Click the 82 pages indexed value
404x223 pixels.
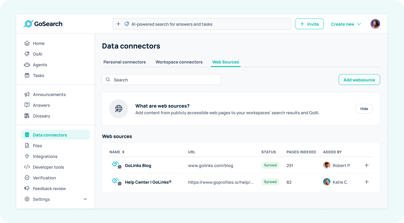click(x=289, y=182)
